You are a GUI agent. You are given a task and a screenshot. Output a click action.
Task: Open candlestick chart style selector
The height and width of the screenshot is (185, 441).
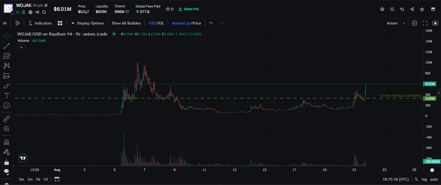[17, 23]
